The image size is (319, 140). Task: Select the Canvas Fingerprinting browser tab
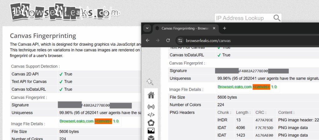[185, 28]
